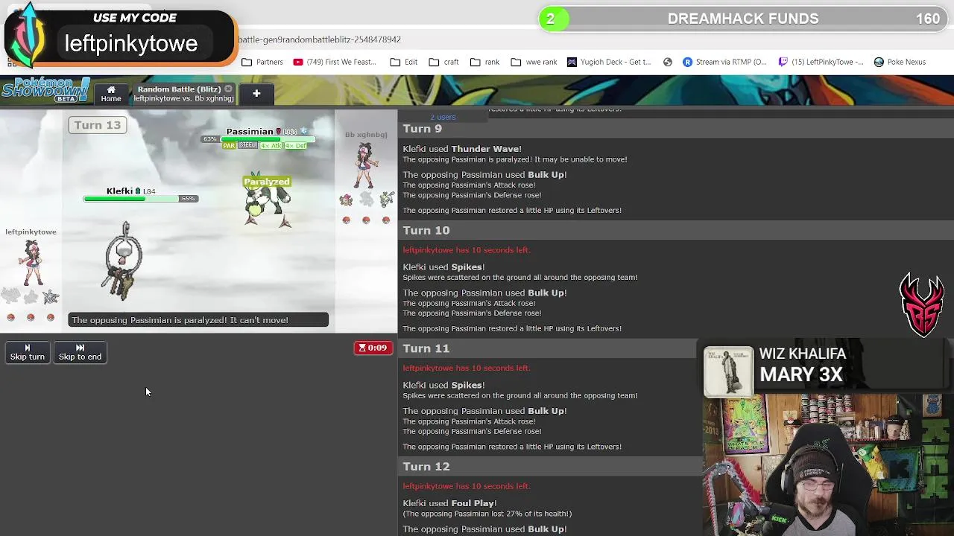The width and height of the screenshot is (954, 536).
Task: Open the Stream via RTMP bookmark
Action: (725, 62)
